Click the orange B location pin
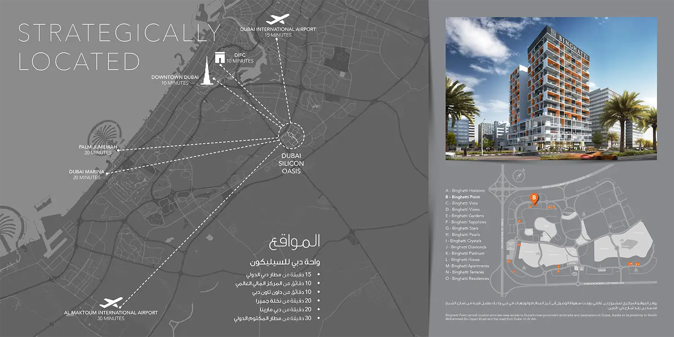 534,198
